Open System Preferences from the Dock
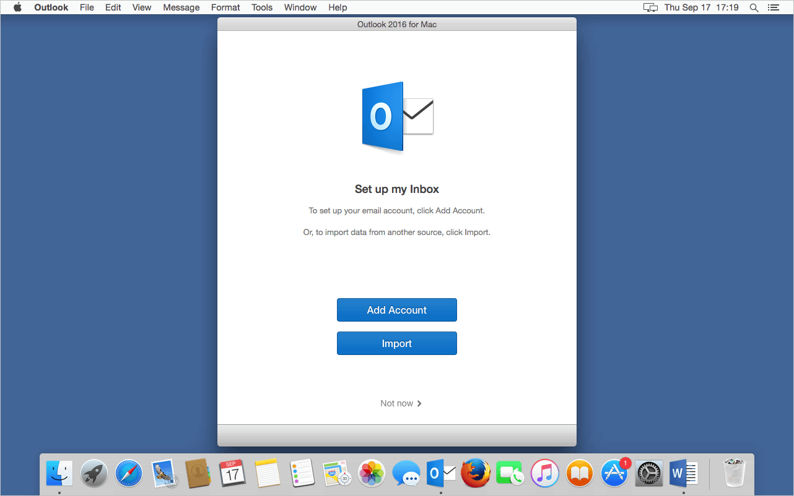 649,474
